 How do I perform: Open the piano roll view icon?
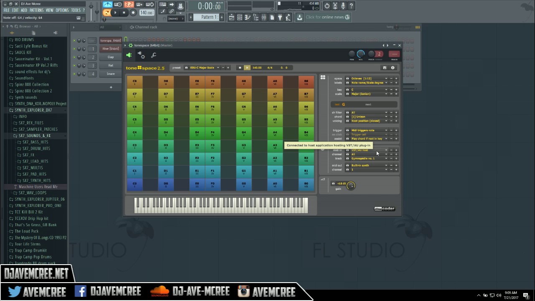247,17
